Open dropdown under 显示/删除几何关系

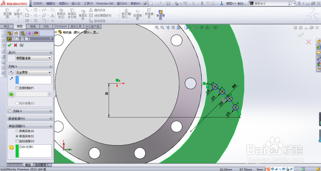tap(126, 21)
